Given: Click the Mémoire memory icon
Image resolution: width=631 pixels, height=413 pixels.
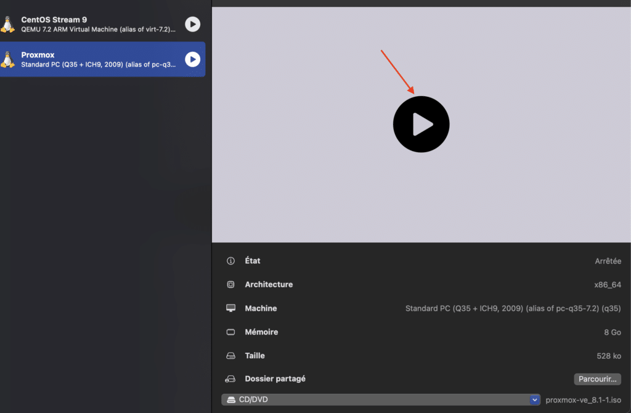Looking at the screenshot, I should 230,332.
